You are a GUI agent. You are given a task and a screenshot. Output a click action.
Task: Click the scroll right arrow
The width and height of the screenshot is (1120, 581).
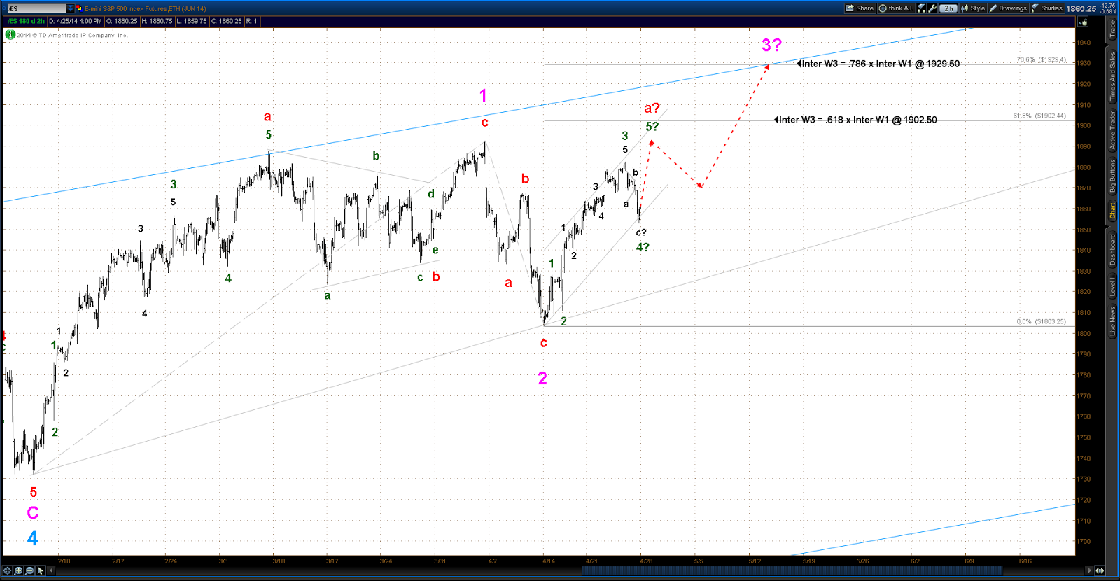click(x=1089, y=570)
